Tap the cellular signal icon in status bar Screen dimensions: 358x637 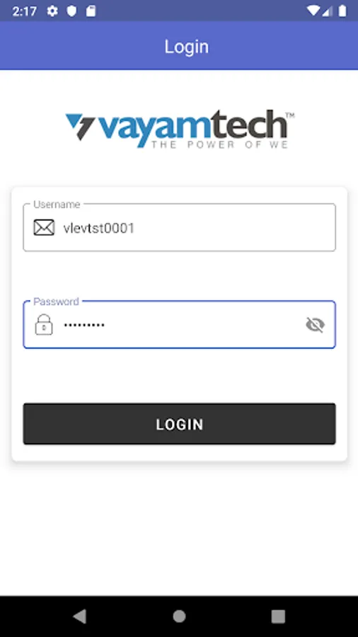point(328,11)
